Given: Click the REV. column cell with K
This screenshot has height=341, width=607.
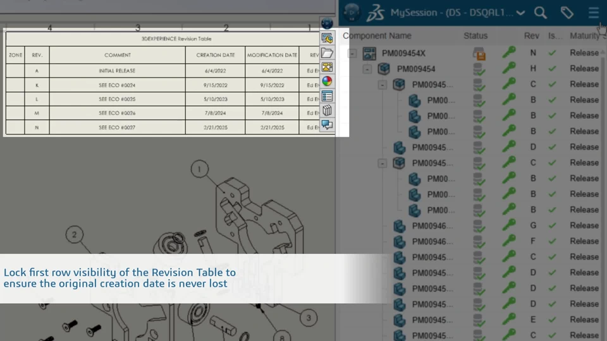Looking at the screenshot, I should coord(37,85).
